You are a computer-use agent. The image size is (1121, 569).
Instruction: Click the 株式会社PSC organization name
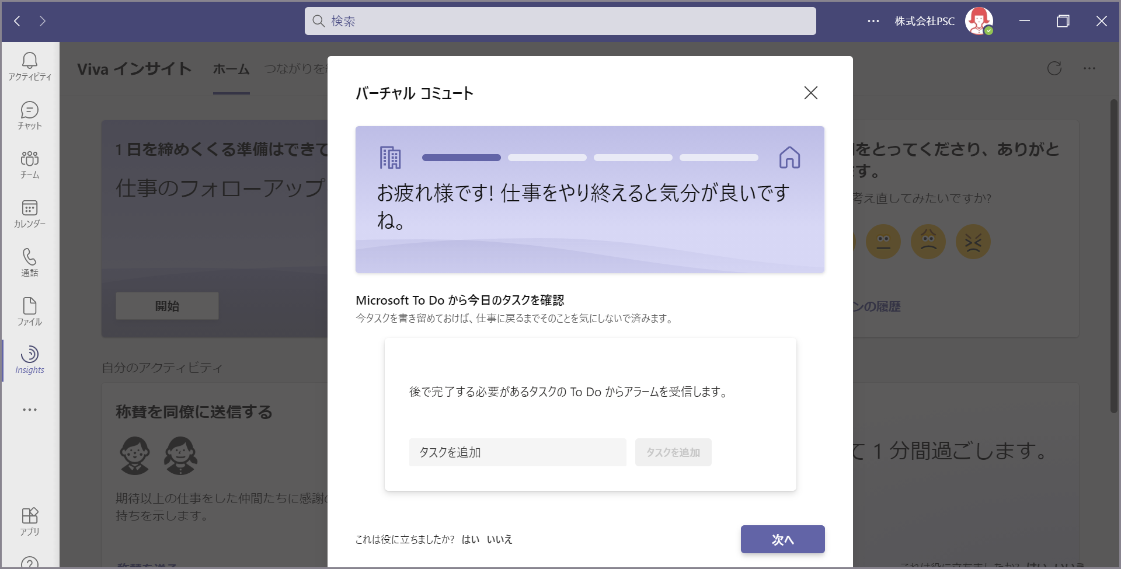tap(925, 21)
